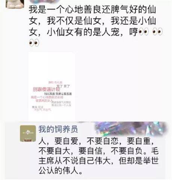This screenshot has height=180, width=172.
Task: Click the pink 别跟傻逼计较 text in image
Action: pyautogui.click(x=46, y=89)
